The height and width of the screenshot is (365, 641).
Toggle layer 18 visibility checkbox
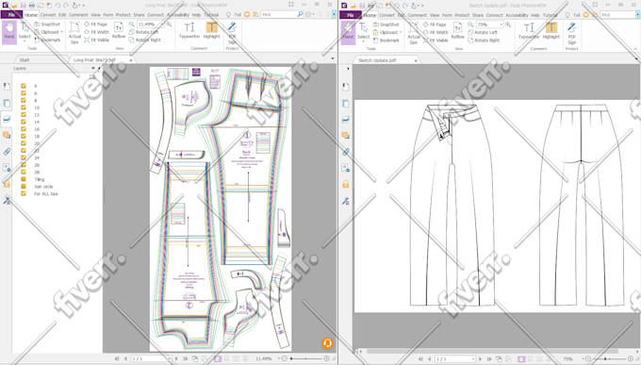24,136
